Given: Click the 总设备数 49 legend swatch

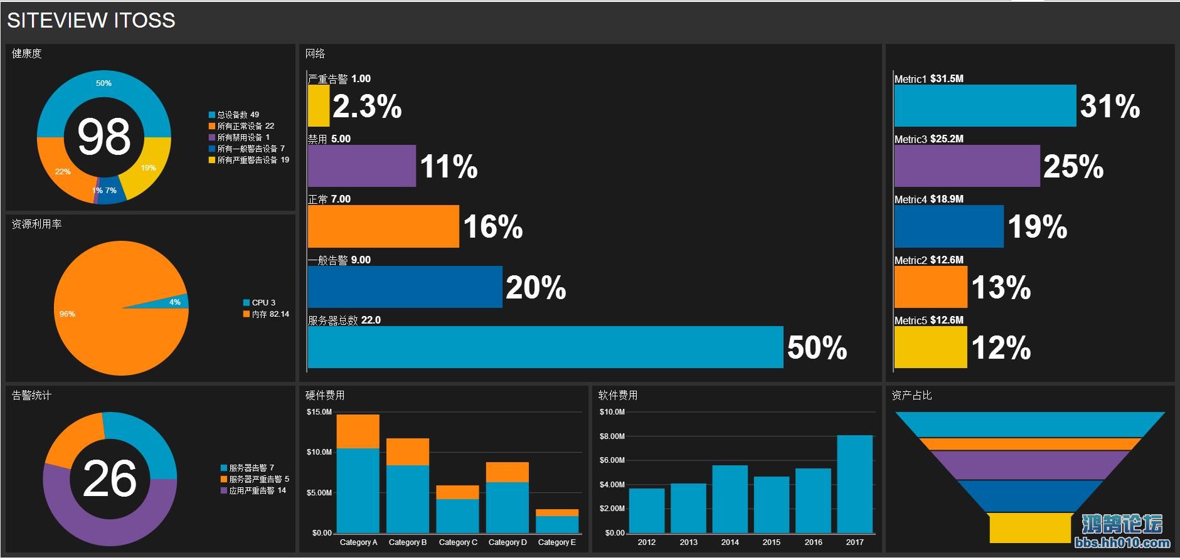Looking at the screenshot, I should [x=212, y=115].
